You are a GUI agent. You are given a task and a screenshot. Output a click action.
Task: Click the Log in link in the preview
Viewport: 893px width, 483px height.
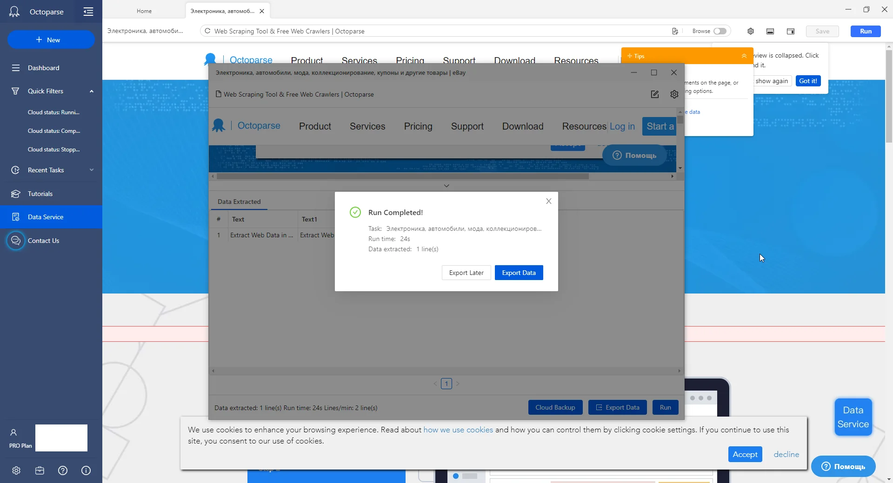[622, 126]
